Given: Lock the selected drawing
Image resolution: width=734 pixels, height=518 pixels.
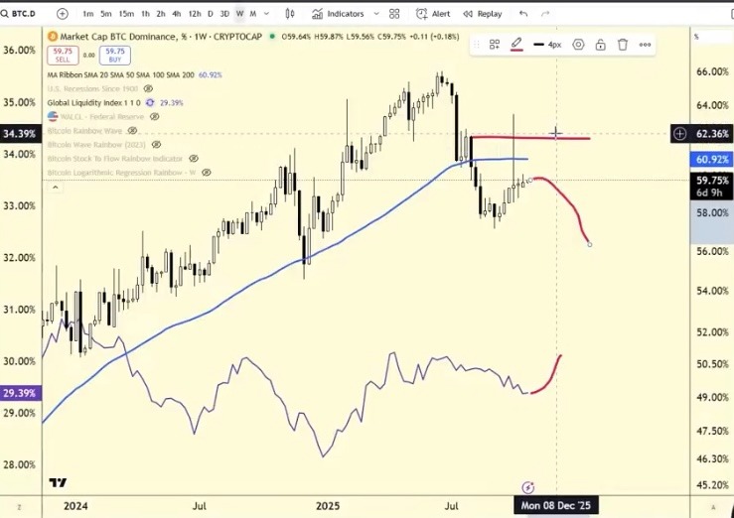Looking at the screenshot, I should coord(601,45).
